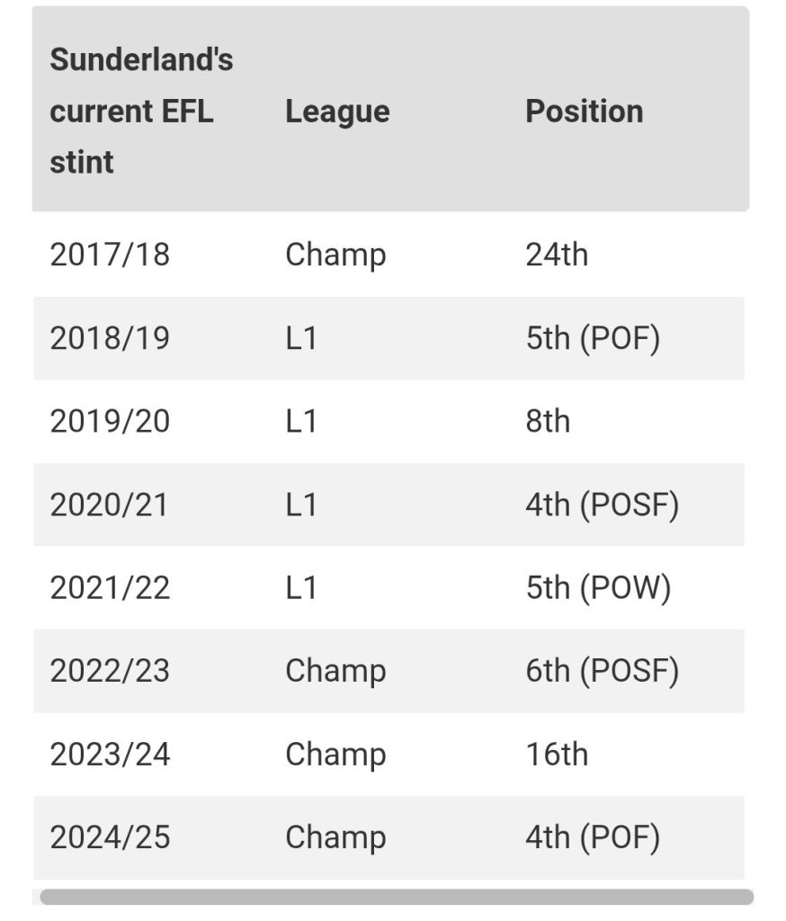Click the 24th position cell
Image resolution: width=786 pixels, height=921 pixels.
tap(557, 255)
